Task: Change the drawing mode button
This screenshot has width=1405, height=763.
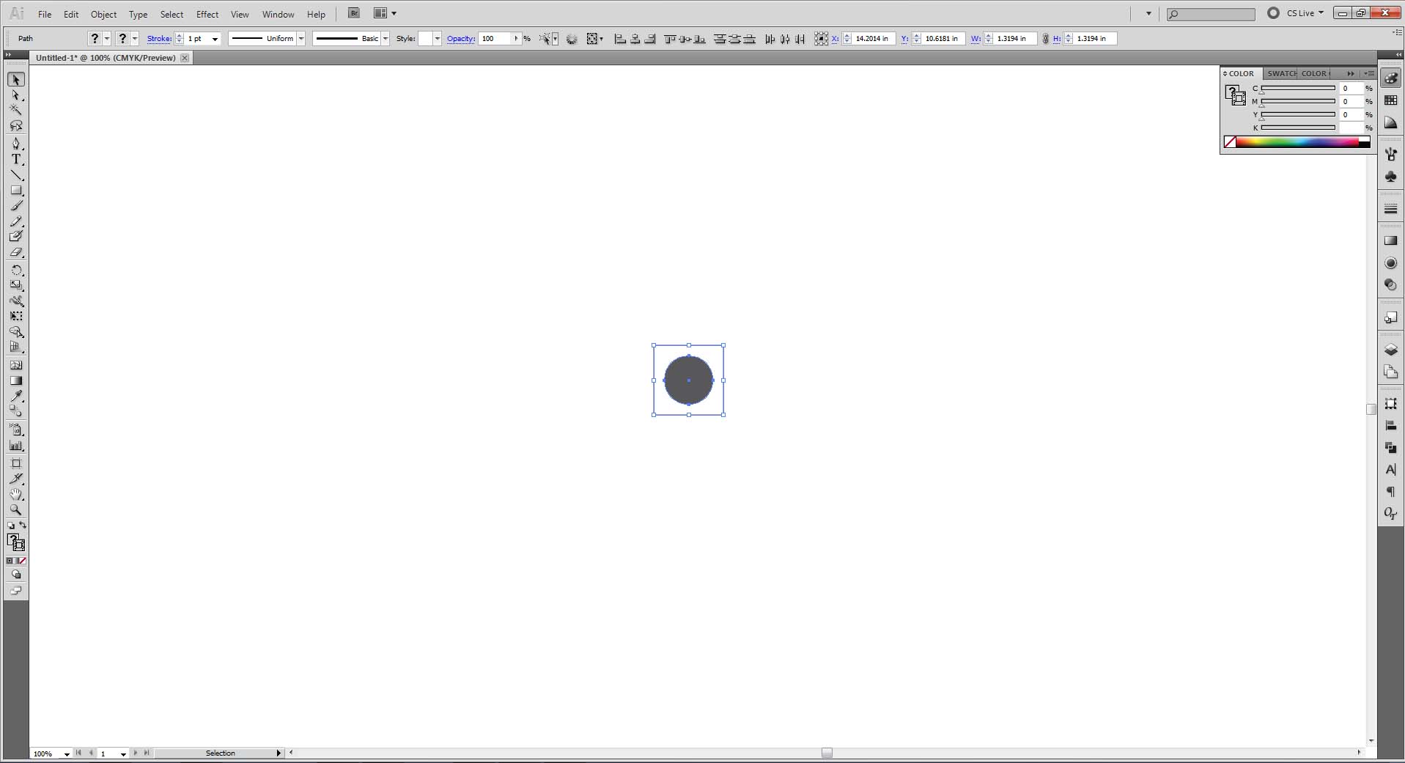Action: pos(16,575)
